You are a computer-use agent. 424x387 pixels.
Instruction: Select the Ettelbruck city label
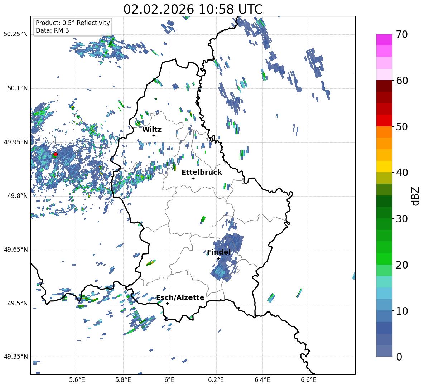coord(201,173)
